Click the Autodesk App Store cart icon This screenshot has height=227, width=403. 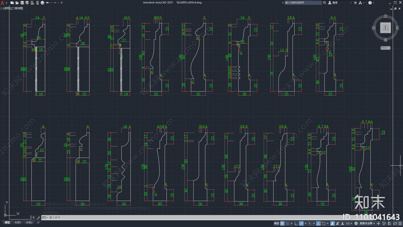[355, 3]
